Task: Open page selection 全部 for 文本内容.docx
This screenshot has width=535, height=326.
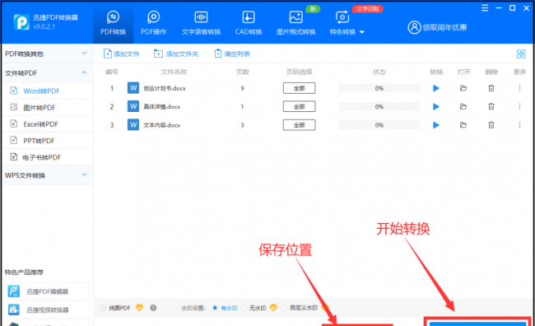Action: click(300, 125)
